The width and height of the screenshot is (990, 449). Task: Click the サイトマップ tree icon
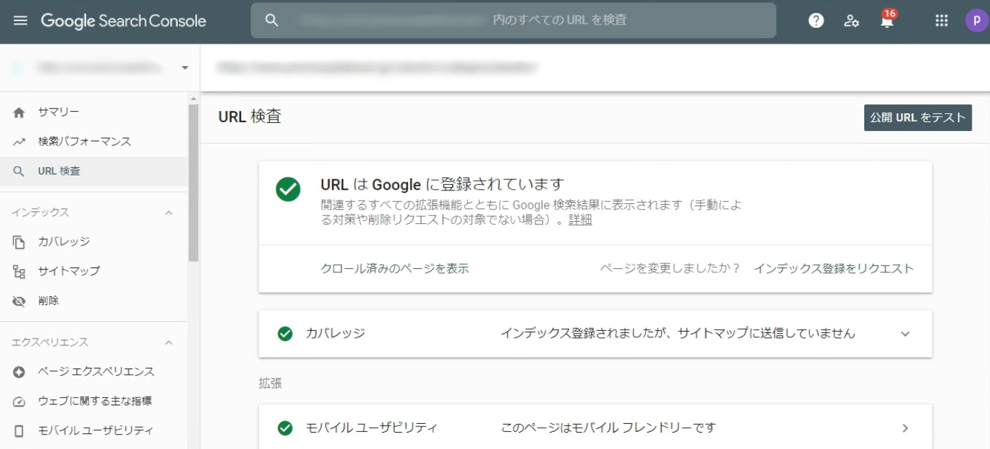coord(19,272)
